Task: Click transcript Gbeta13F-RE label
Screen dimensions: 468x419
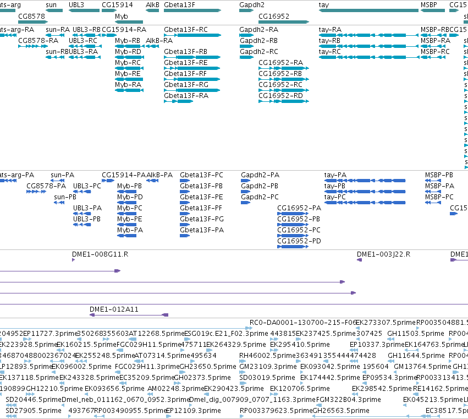Action: [x=185, y=62]
